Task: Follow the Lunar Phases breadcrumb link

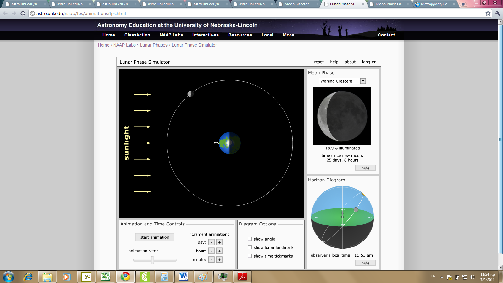Action: pyautogui.click(x=154, y=45)
